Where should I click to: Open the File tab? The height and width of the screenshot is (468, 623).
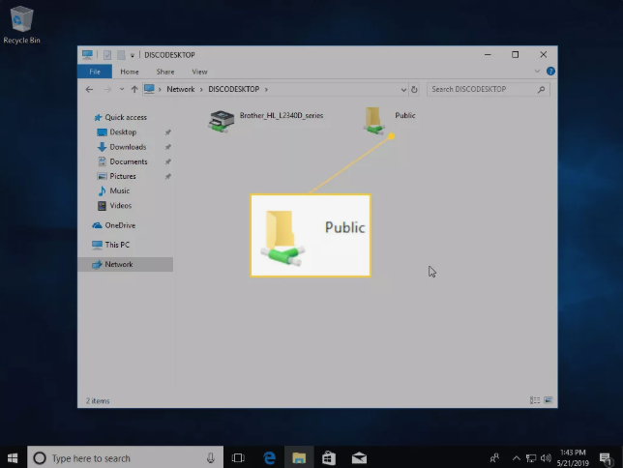95,72
